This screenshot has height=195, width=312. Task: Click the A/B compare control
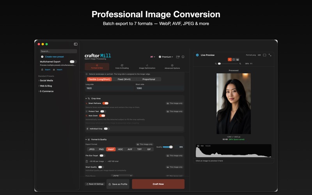click(259, 55)
